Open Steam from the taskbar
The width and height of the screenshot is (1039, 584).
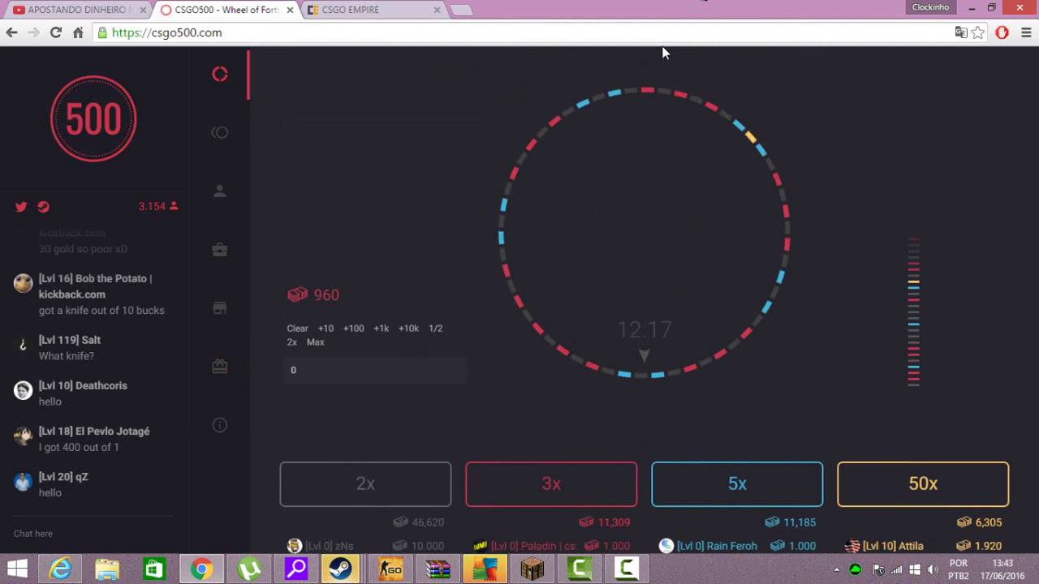tap(341, 569)
